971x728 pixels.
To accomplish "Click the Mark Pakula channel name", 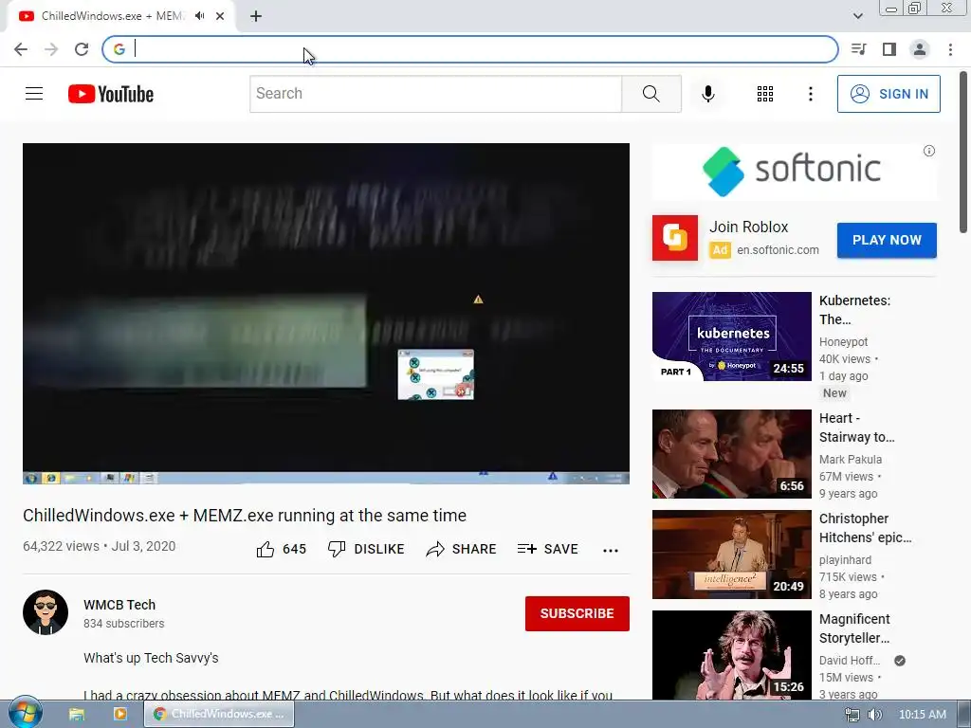I will coord(851,460).
